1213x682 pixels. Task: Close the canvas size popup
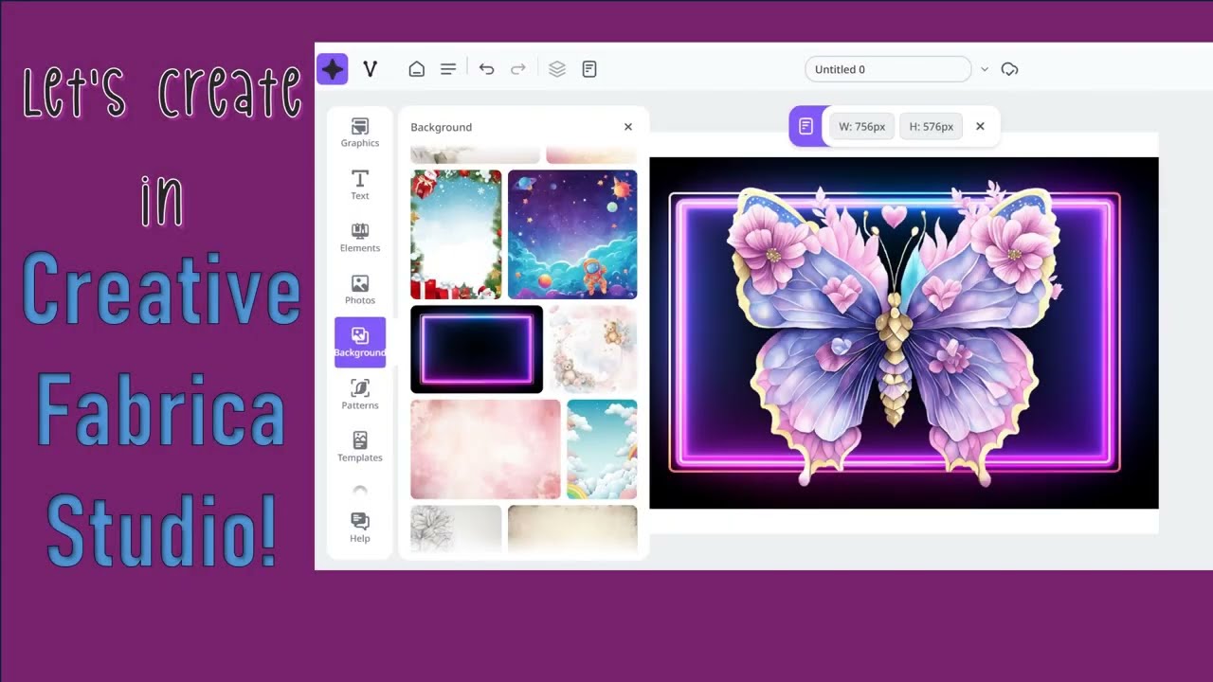click(980, 126)
